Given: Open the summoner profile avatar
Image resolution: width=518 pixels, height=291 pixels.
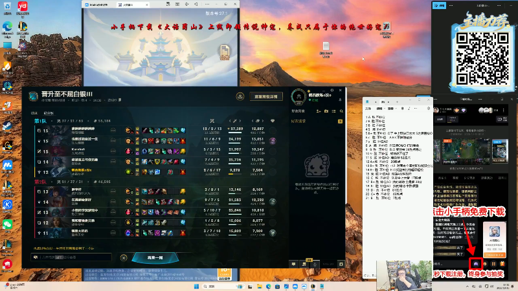Looking at the screenshot, I should point(298,96).
